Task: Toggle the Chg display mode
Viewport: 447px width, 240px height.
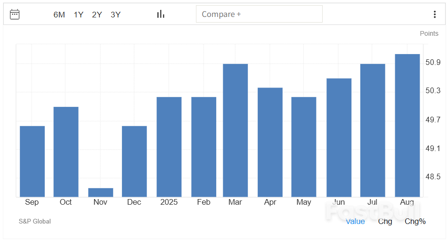Action: (385, 221)
